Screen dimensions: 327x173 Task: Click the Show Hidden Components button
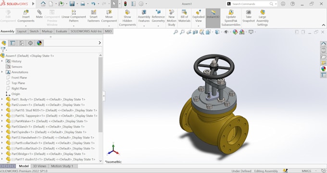[x=127, y=18]
